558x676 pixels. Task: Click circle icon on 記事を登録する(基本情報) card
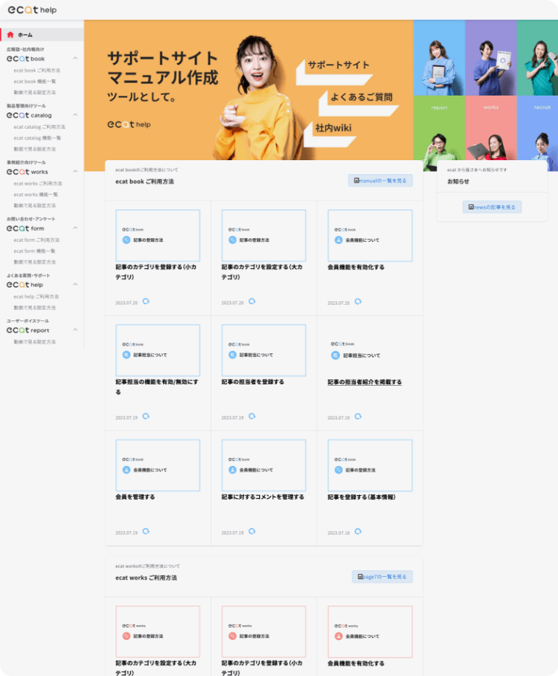click(x=358, y=531)
